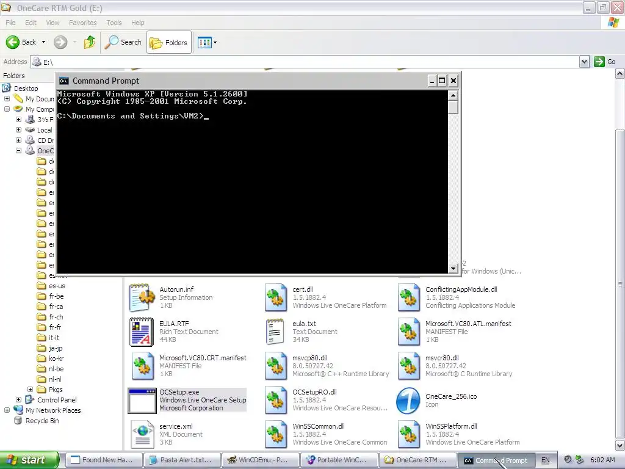Switch to Portable WinC… taskbar button
The image size is (625, 469).
click(x=339, y=460)
